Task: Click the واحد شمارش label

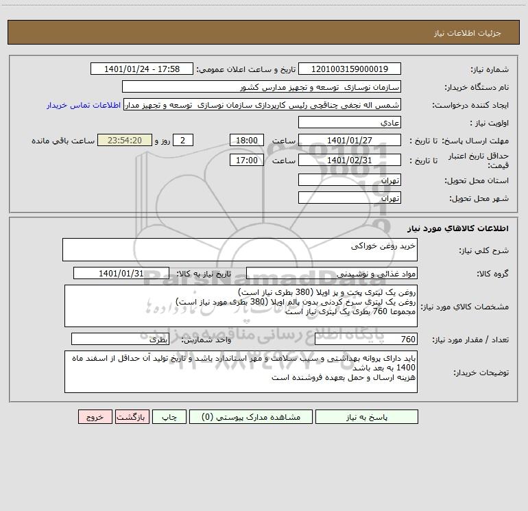Action: pyautogui.click(x=206, y=340)
